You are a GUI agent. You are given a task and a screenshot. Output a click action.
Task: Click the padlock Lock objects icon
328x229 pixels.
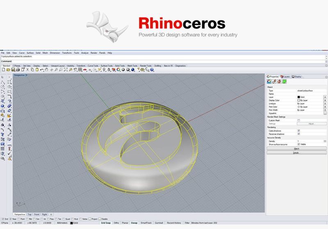(109, 70)
